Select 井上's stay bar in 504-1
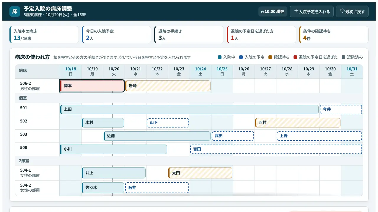The height and width of the screenshot is (212, 378). coord(114,173)
